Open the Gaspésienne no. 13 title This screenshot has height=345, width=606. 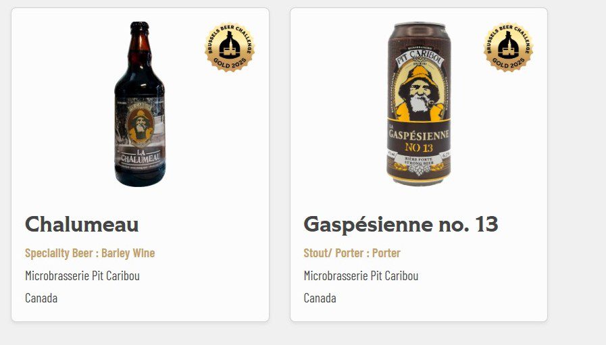pos(401,224)
